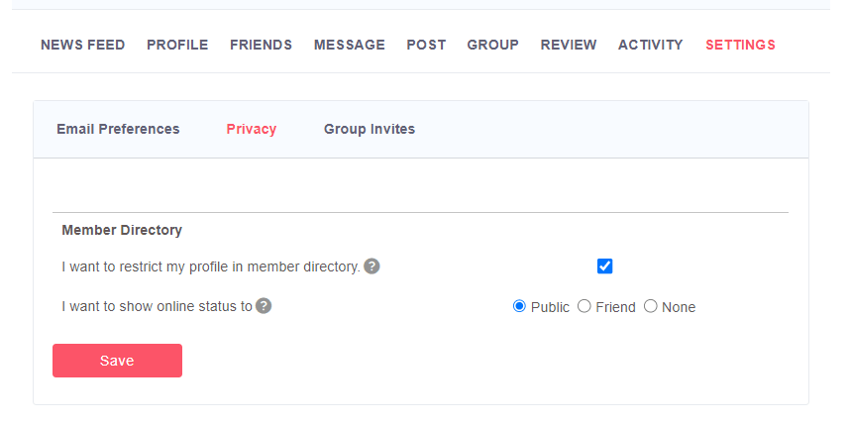Open the Group Invites tab
This screenshot has height=425, width=849.
tap(370, 129)
